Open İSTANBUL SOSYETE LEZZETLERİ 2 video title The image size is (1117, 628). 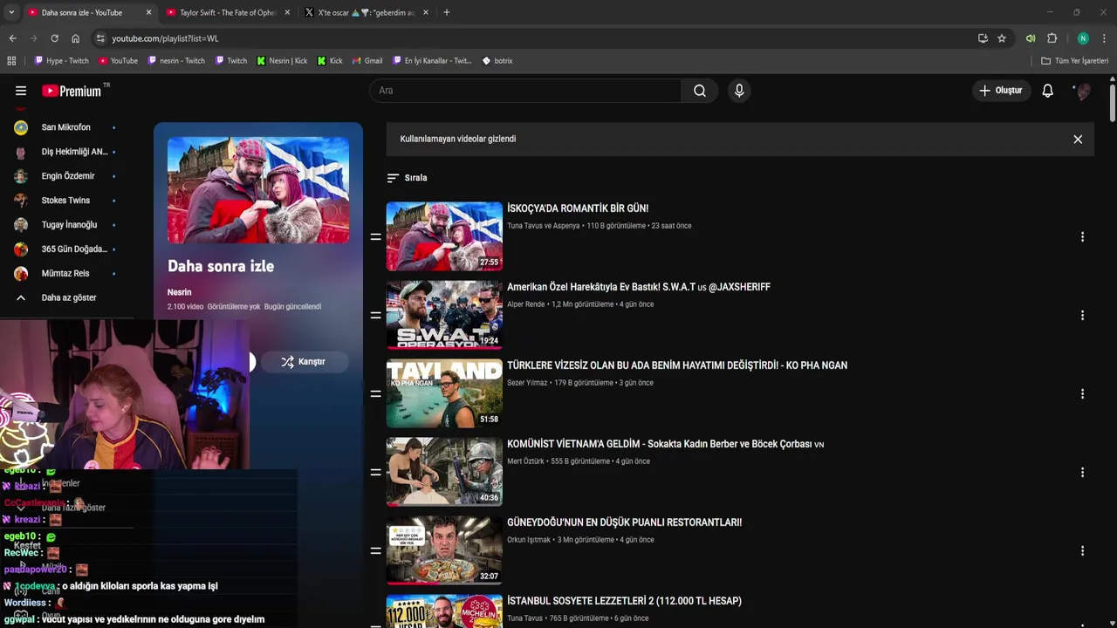click(x=625, y=601)
